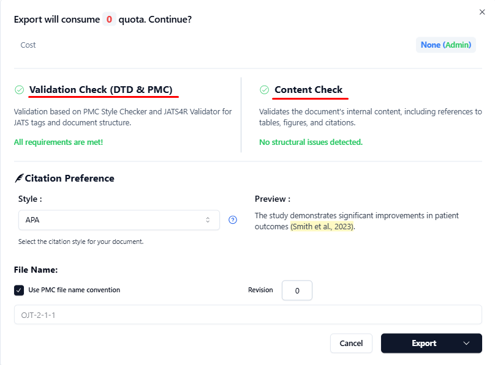495x365 pixels.
Task: Click the Use PMC file name convention label
Action: tap(74, 290)
